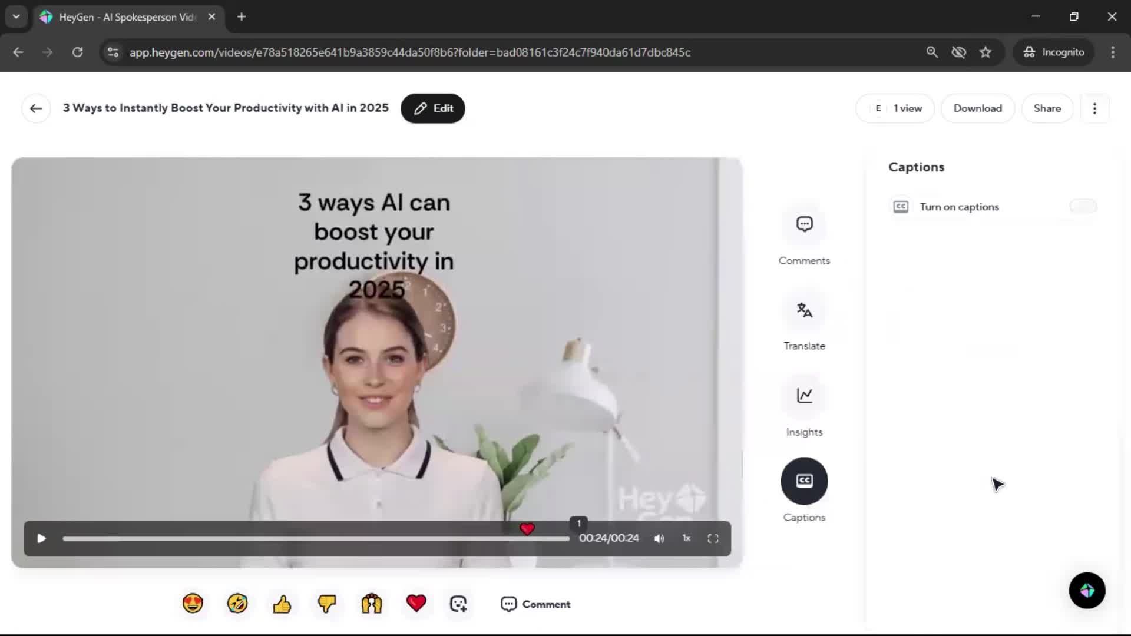
Task: Open the 1x playback speed menu
Action: pos(686,538)
